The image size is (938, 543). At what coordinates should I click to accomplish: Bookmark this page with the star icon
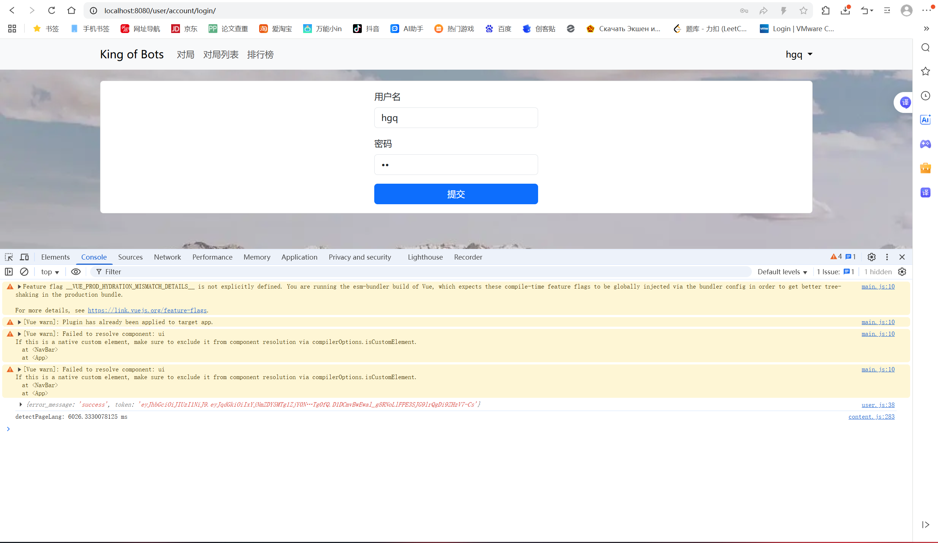pyautogui.click(x=803, y=10)
